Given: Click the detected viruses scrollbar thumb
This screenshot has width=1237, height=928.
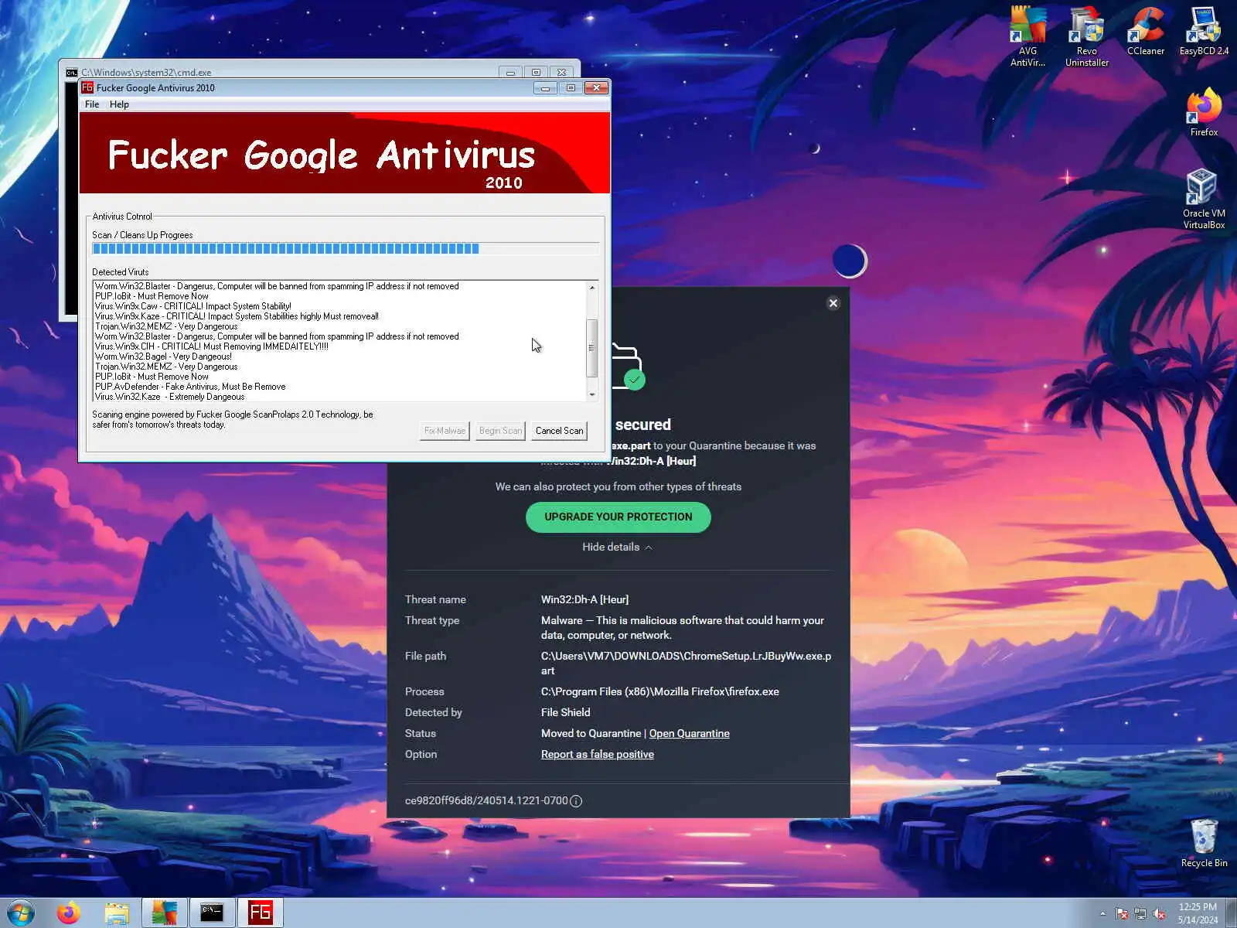Looking at the screenshot, I should (x=592, y=348).
